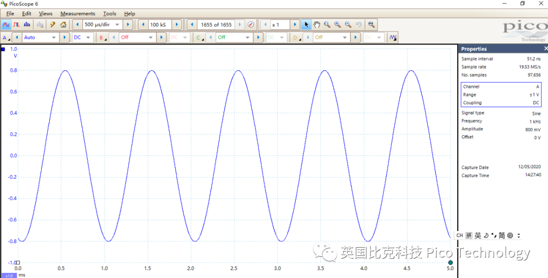Select the arrow pointer selection tool

pos(306,25)
